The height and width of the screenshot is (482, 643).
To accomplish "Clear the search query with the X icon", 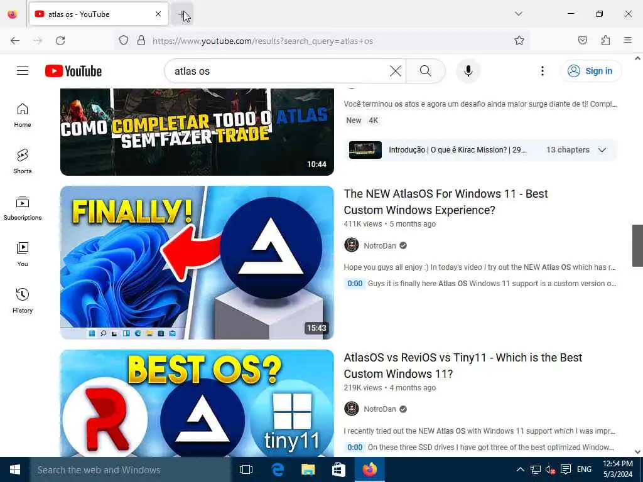I will click(x=396, y=71).
